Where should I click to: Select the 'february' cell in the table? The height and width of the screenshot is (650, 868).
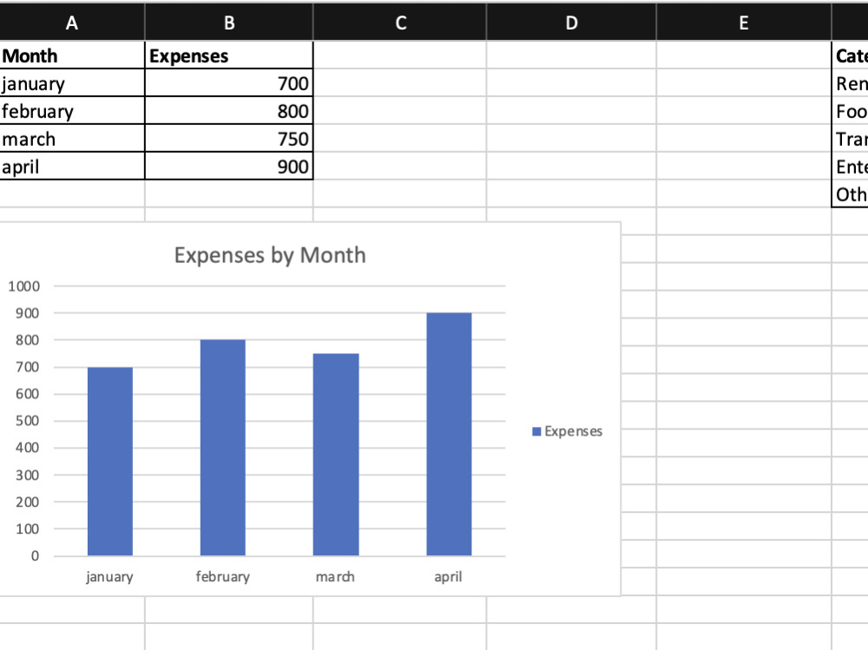(x=72, y=111)
